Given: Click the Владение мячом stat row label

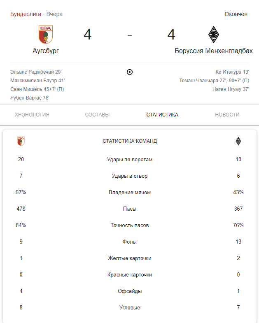Looking at the screenshot, I should pyautogui.click(x=130, y=193).
